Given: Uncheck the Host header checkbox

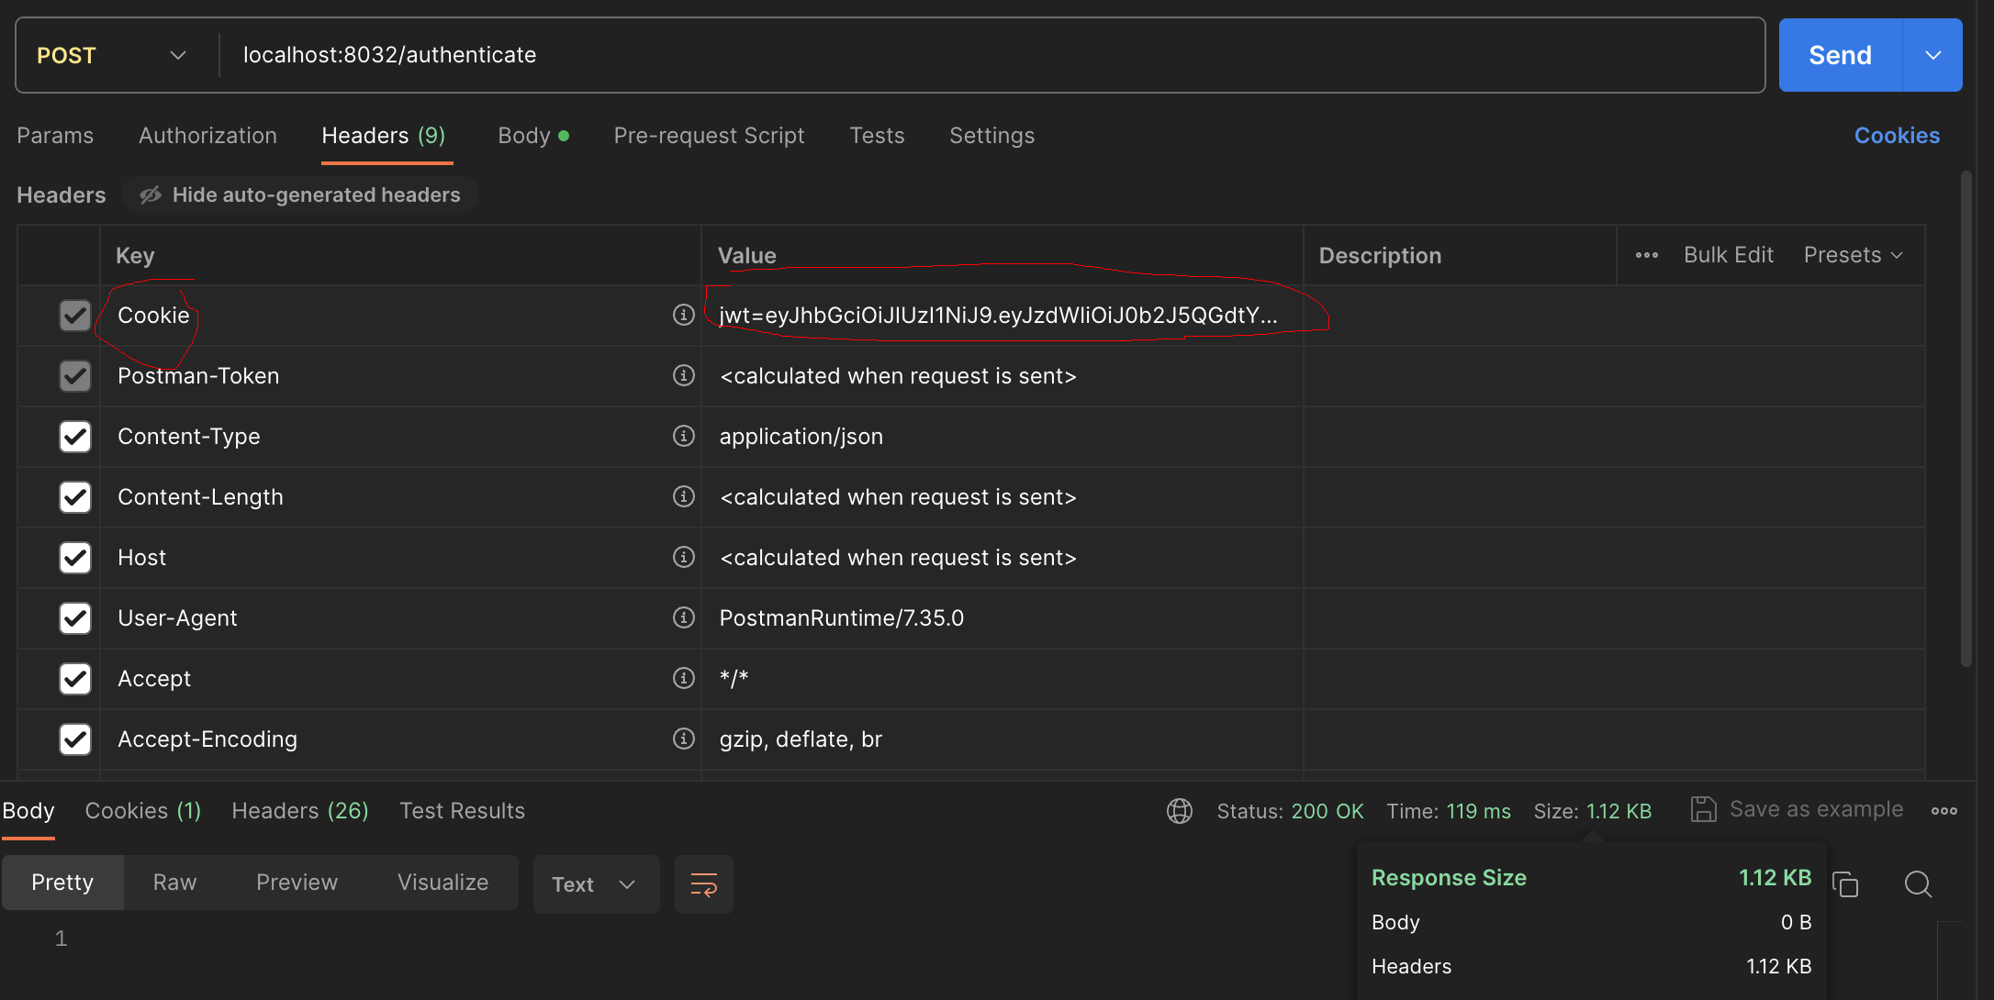Looking at the screenshot, I should [x=75, y=558].
